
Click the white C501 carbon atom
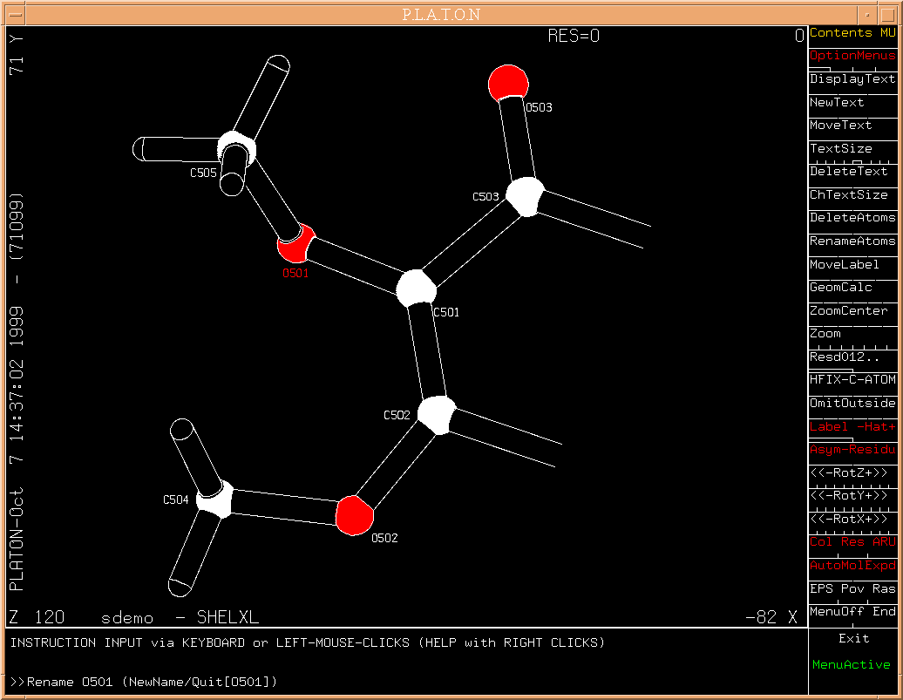[416, 289]
